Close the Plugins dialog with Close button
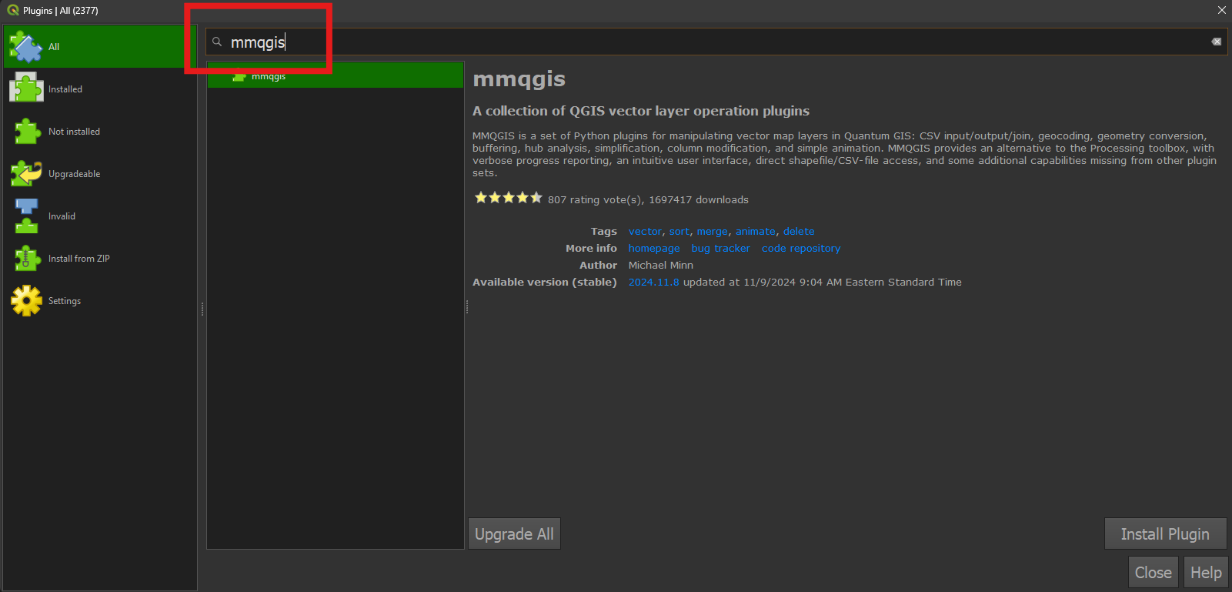1232x592 pixels. pos(1153,573)
